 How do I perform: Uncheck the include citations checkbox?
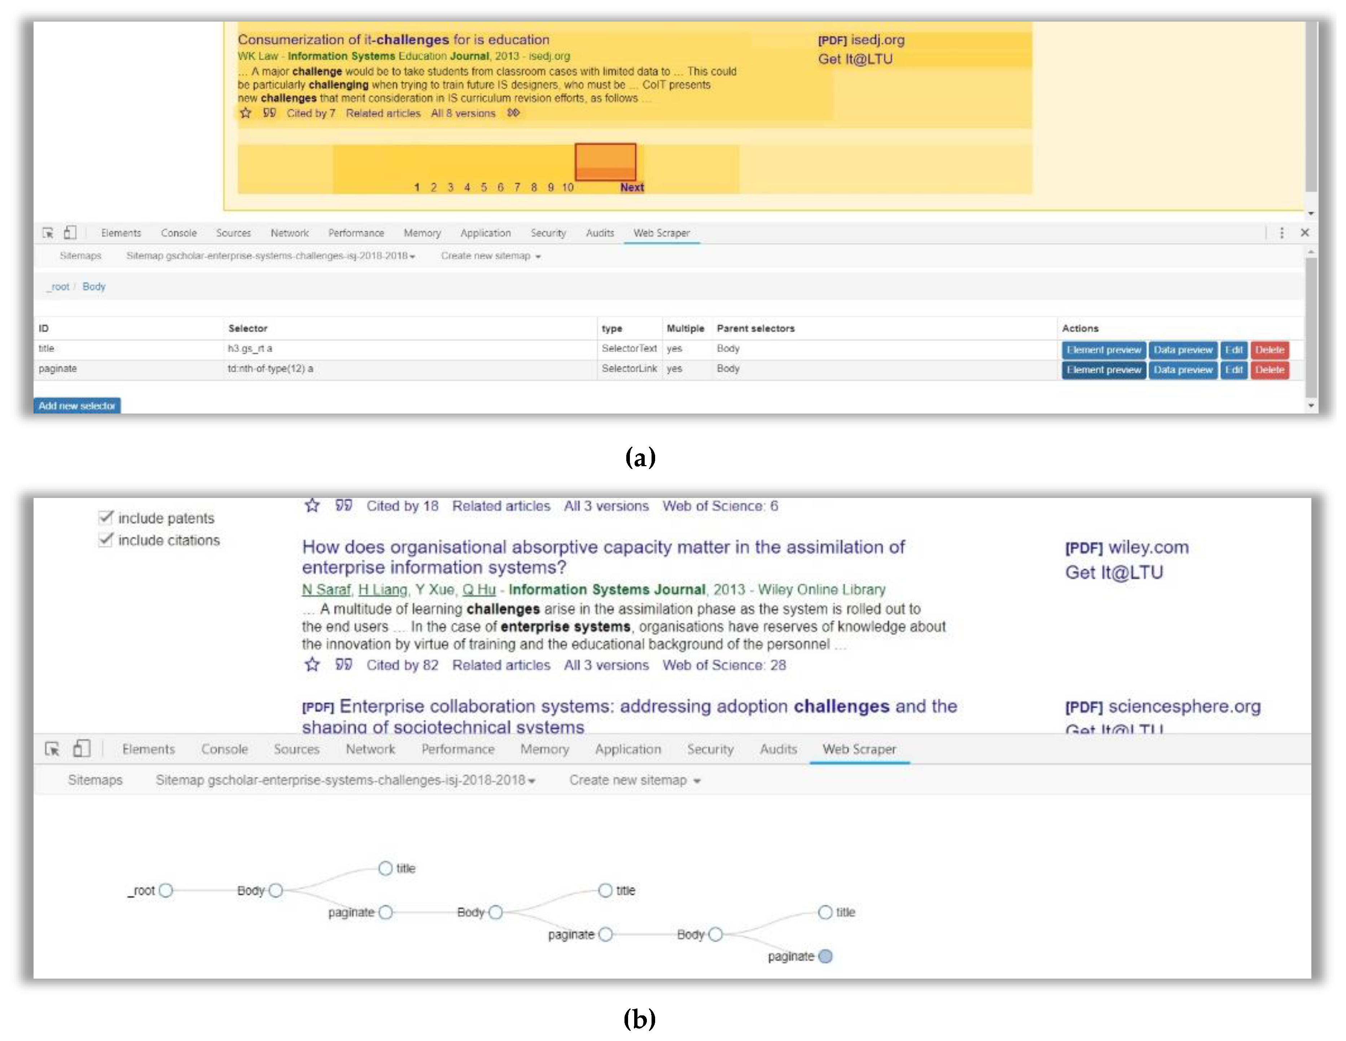coord(106,540)
